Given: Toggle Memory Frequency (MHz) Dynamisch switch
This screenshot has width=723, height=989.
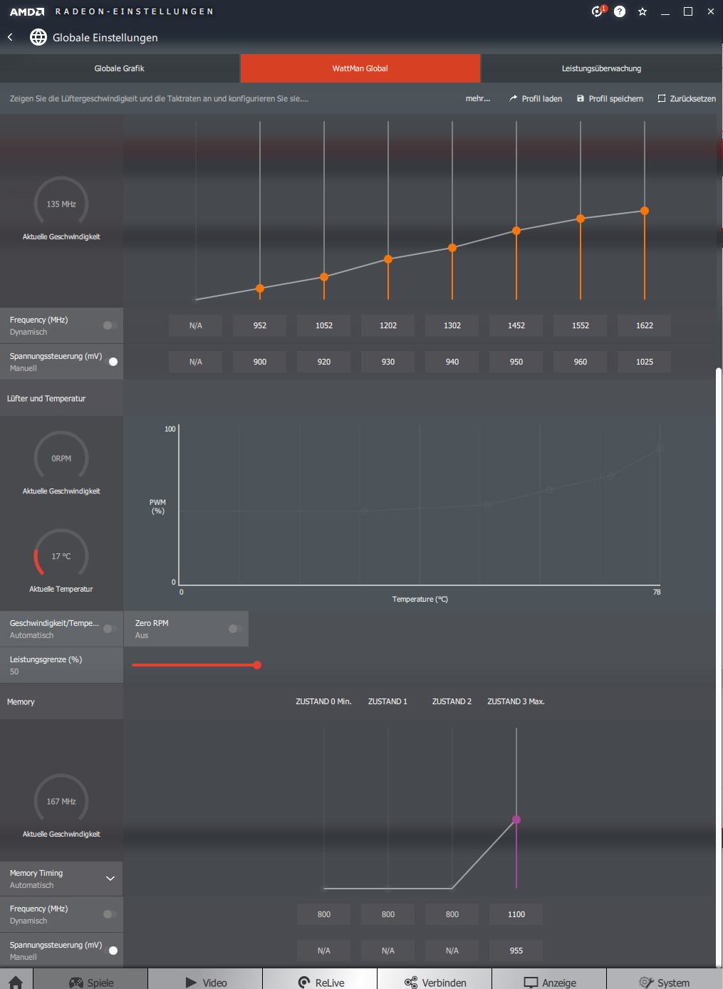Looking at the screenshot, I should click(x=110, y=914).
